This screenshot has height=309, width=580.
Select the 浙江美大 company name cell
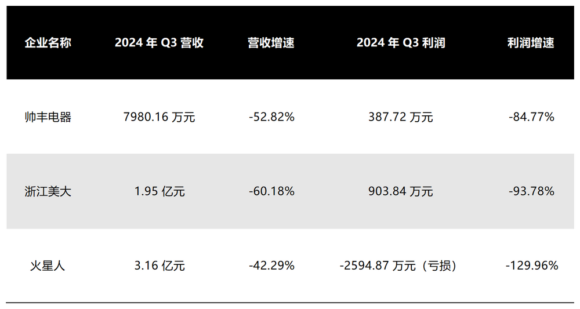tap(48, 191)
